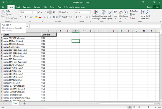This screenshot has width=162, height=109.
Task: Switch to the Formulas tab
Action: tap(37, 7)
